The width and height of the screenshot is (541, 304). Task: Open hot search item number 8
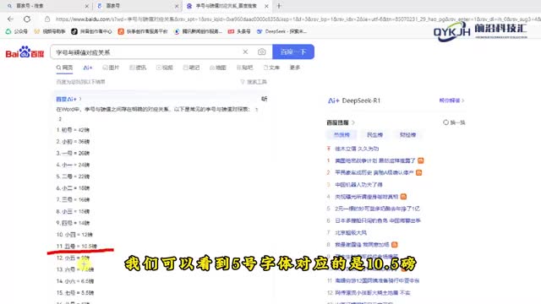point(362,245)
